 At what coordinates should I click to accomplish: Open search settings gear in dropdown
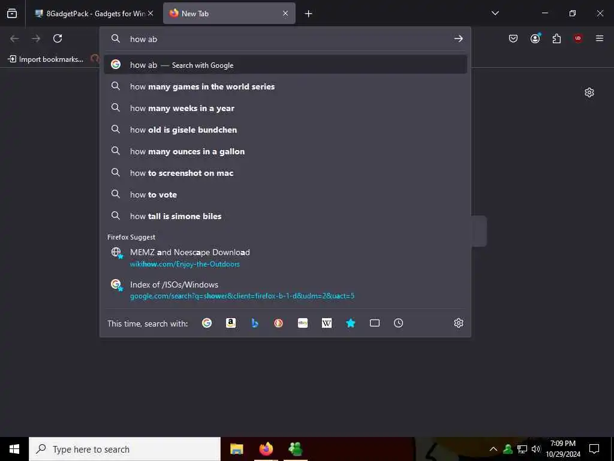(x=459, y=323)
